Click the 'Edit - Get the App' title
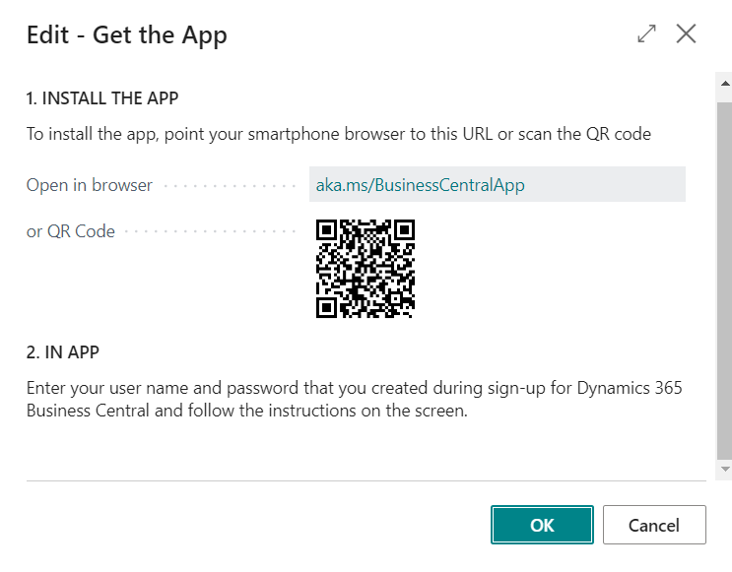 (127, 36)
